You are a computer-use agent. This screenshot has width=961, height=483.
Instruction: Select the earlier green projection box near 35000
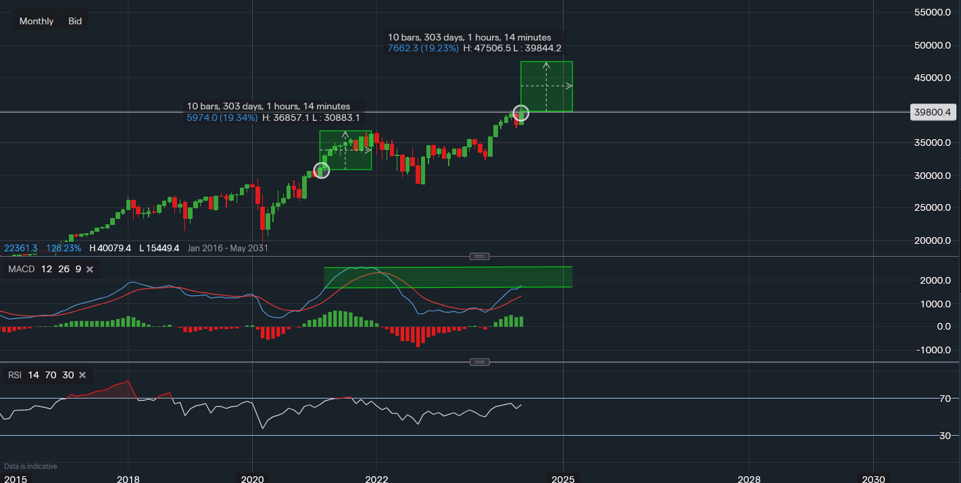tap(345, 149)
